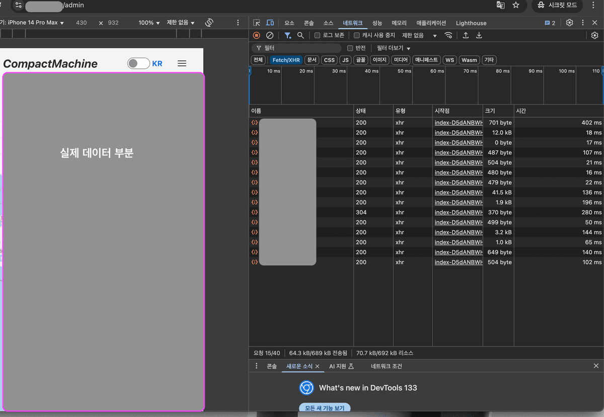Open network panel settings gear
This screenshot has width=604, height=417.
594,35
